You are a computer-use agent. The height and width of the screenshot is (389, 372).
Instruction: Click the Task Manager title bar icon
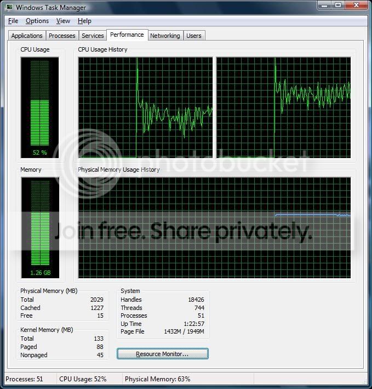[9, 7]
